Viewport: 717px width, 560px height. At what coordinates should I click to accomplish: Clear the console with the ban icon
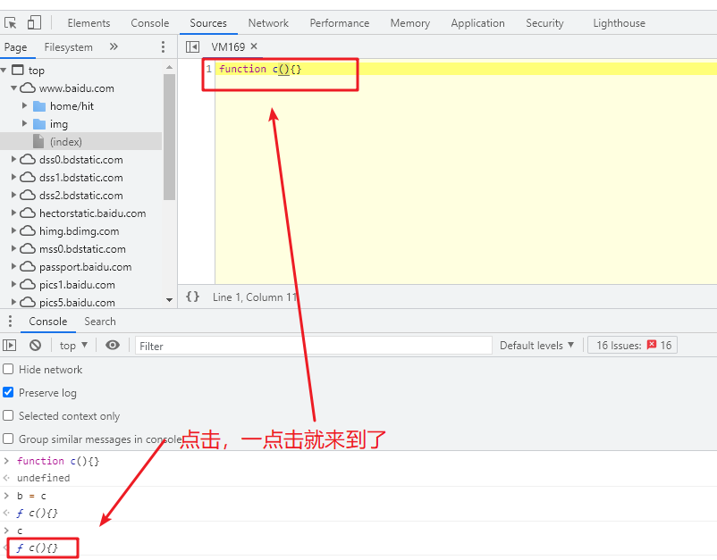click(35, 346)
